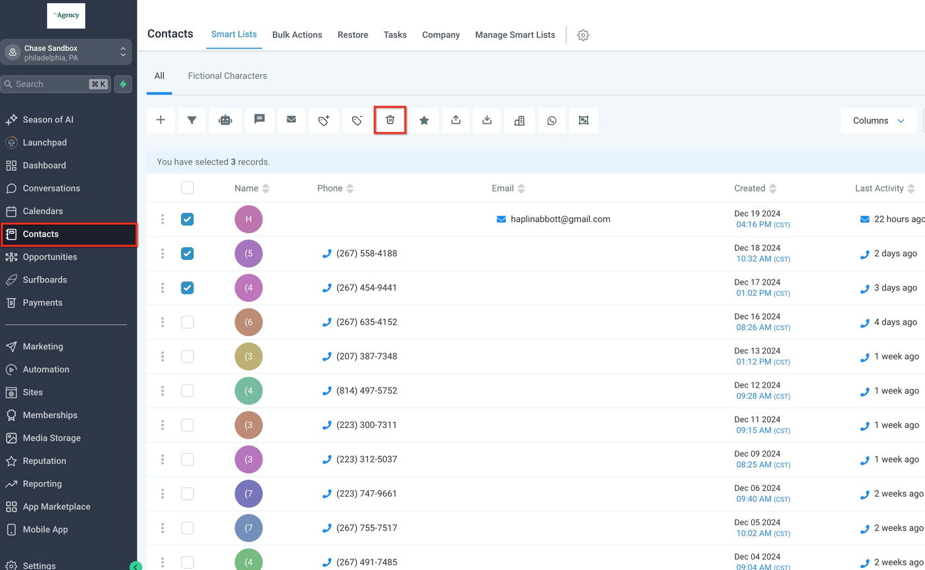The image size is (925, 570).
Task: Click the WhatsApp icon in toolbar
Action: [x=552, y=120]
